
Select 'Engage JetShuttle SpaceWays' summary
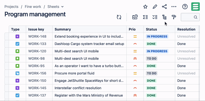point(89,81)
